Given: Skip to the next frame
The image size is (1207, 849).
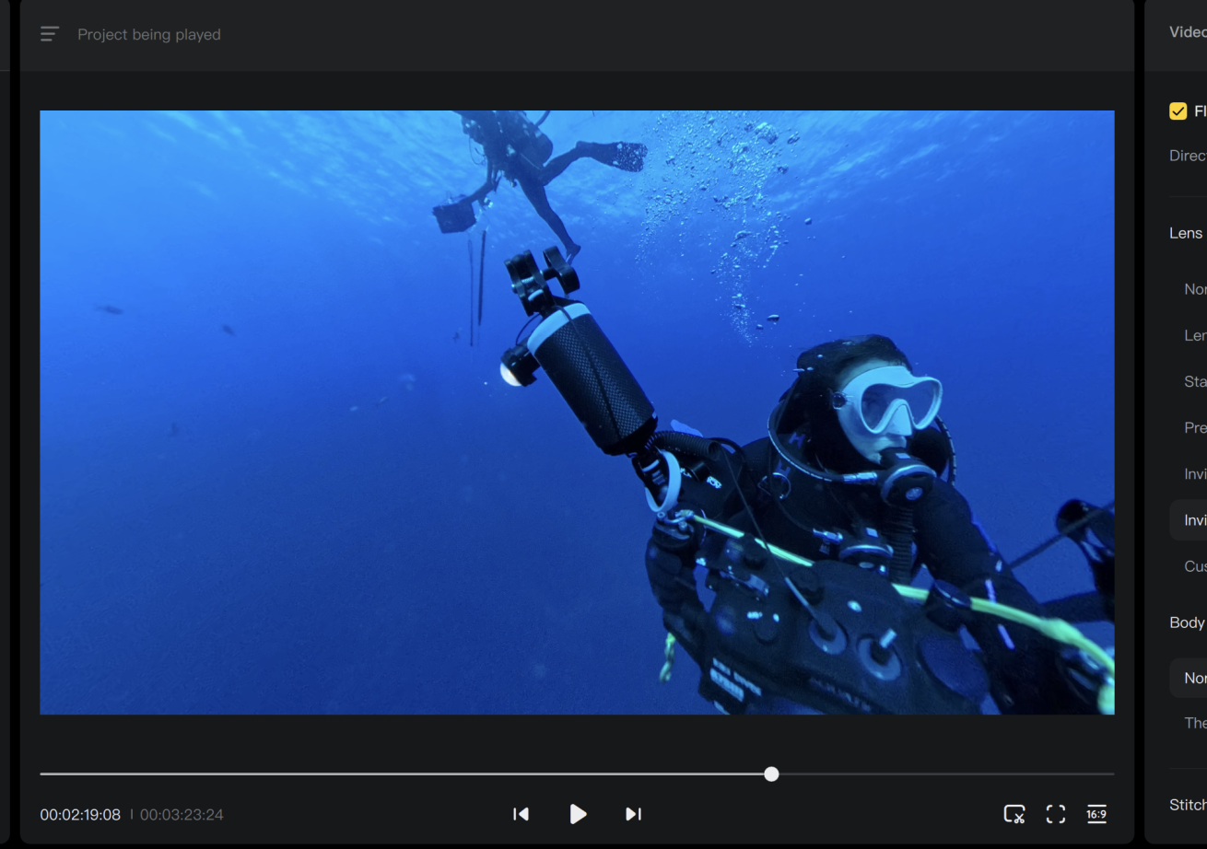Looking at the screenshot, I should pyautogui.click(x=633, y=814).
